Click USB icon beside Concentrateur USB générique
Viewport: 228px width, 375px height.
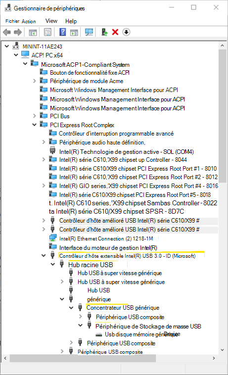80,307
